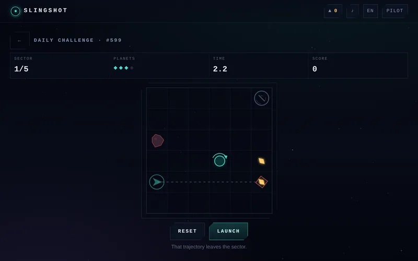
Task: Click the dashed trajectory line
Action: tap(211, 182)
